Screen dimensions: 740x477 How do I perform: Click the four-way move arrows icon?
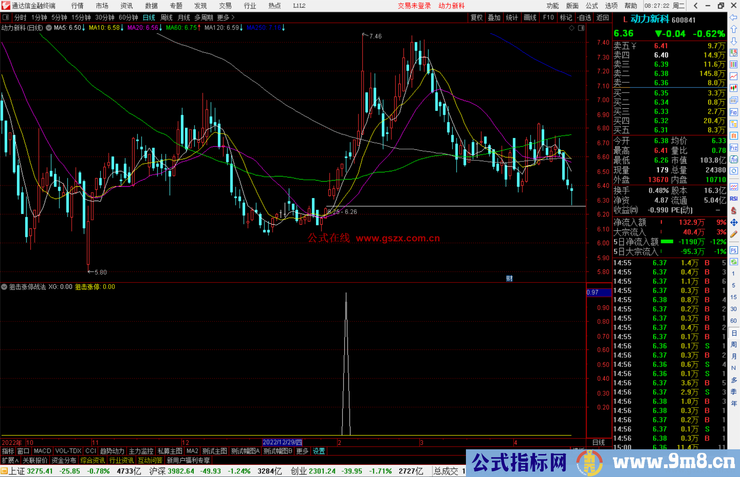coord(733,223)
